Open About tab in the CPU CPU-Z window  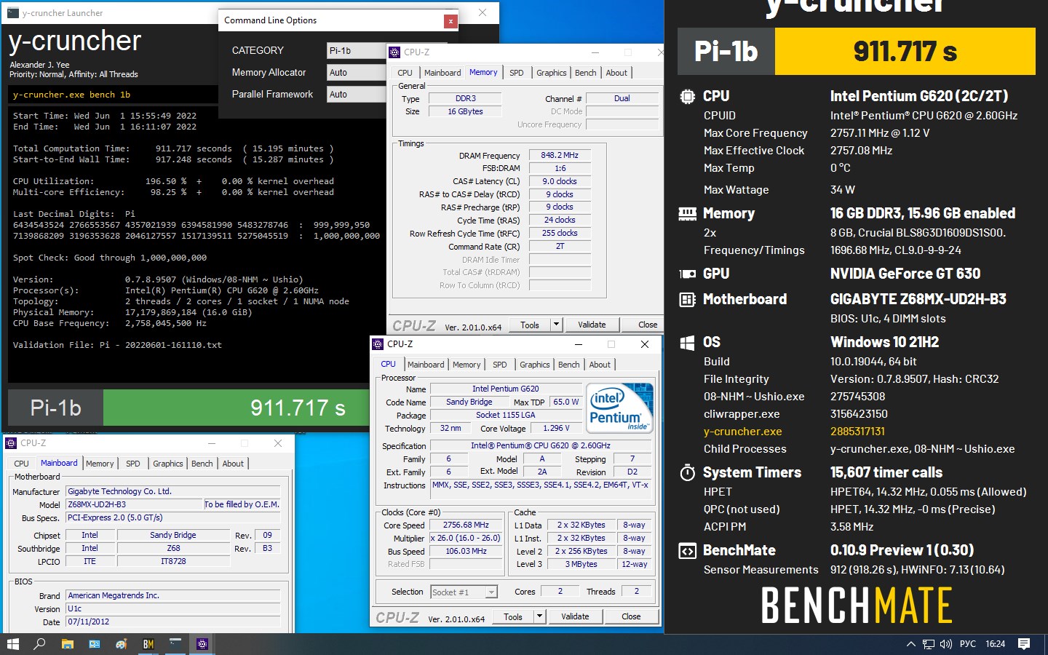(x=600, y=365)
